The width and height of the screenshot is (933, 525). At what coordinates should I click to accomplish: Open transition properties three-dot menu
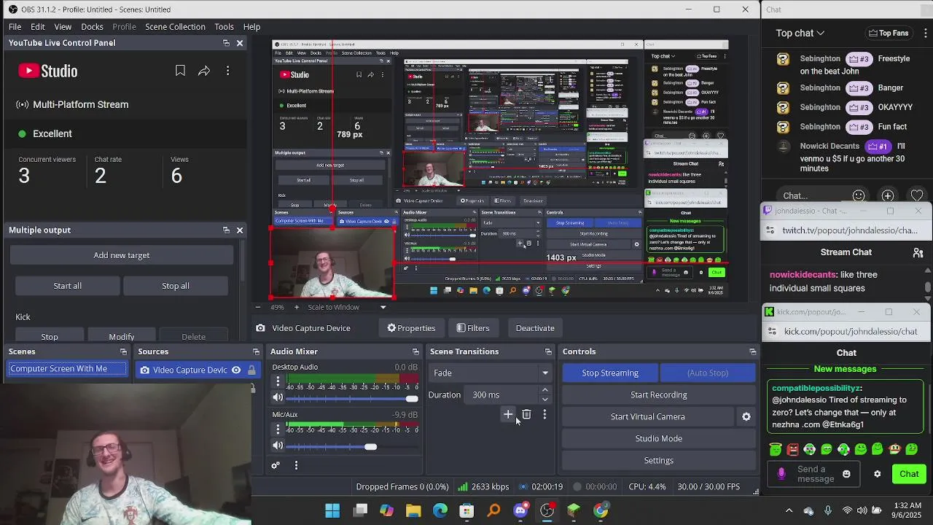544,414
